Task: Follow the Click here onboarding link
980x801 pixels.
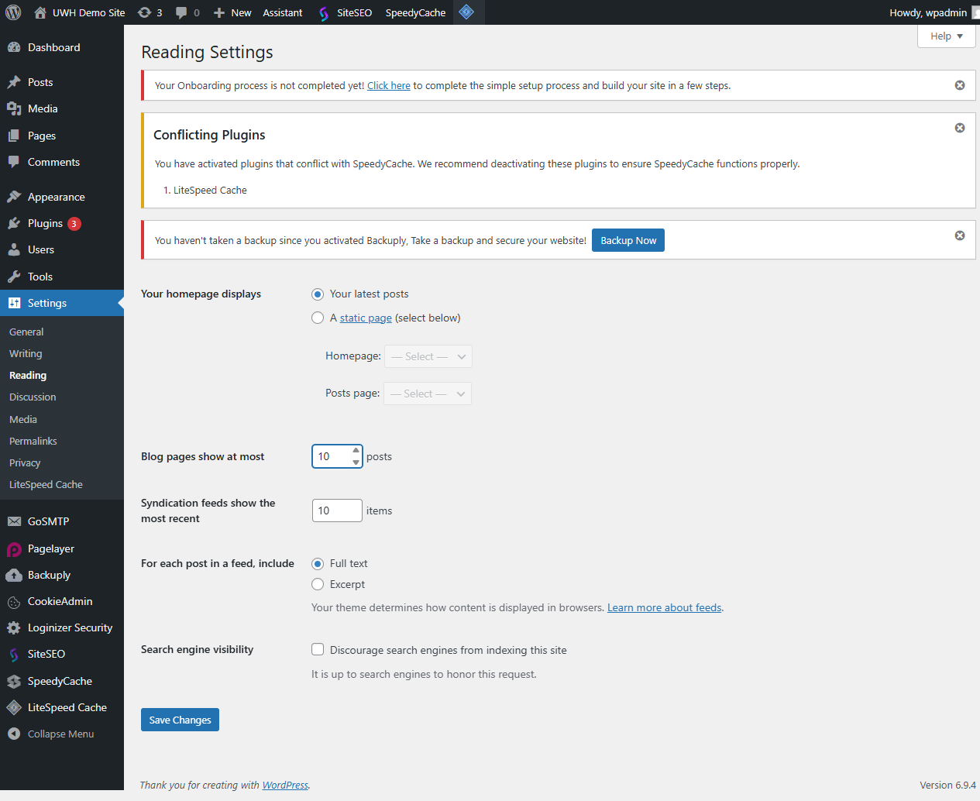Action: click(389, 85)
